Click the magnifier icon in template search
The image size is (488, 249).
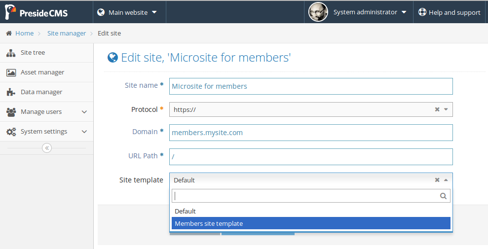[x=443, y=196]
